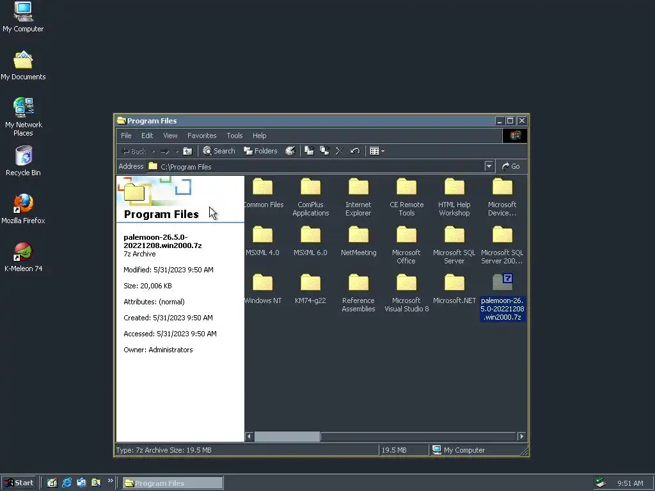Click the Up one level folder icon
The height and width of the screenshot is (491, 655).
[x=187, y=151]
